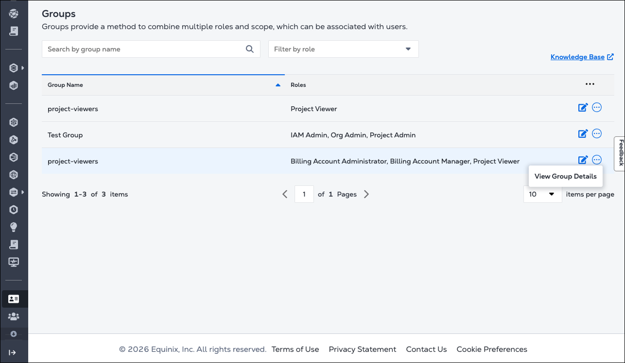Go to the next page arrow
The width and height of the screenshot is (625, 363).
pyautogui.click(x=366, y=194)
